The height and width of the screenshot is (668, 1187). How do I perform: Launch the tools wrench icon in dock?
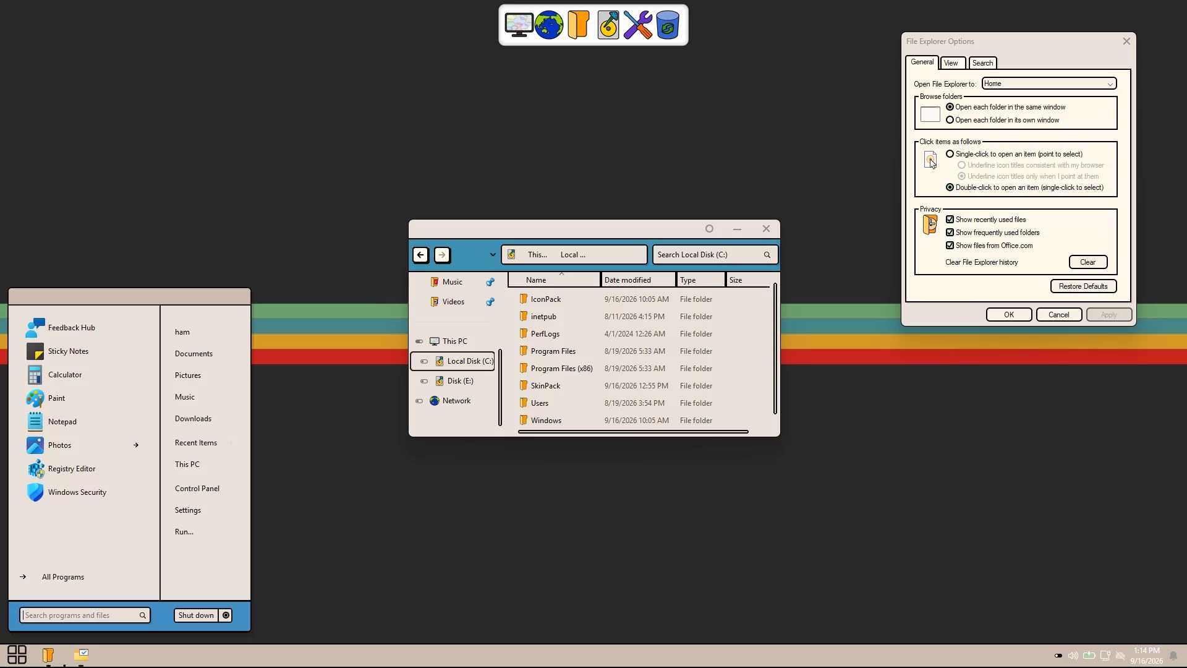(x=637, y=25)
